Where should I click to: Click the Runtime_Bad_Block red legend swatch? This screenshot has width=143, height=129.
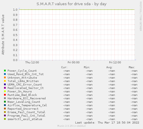coord(5,95)
